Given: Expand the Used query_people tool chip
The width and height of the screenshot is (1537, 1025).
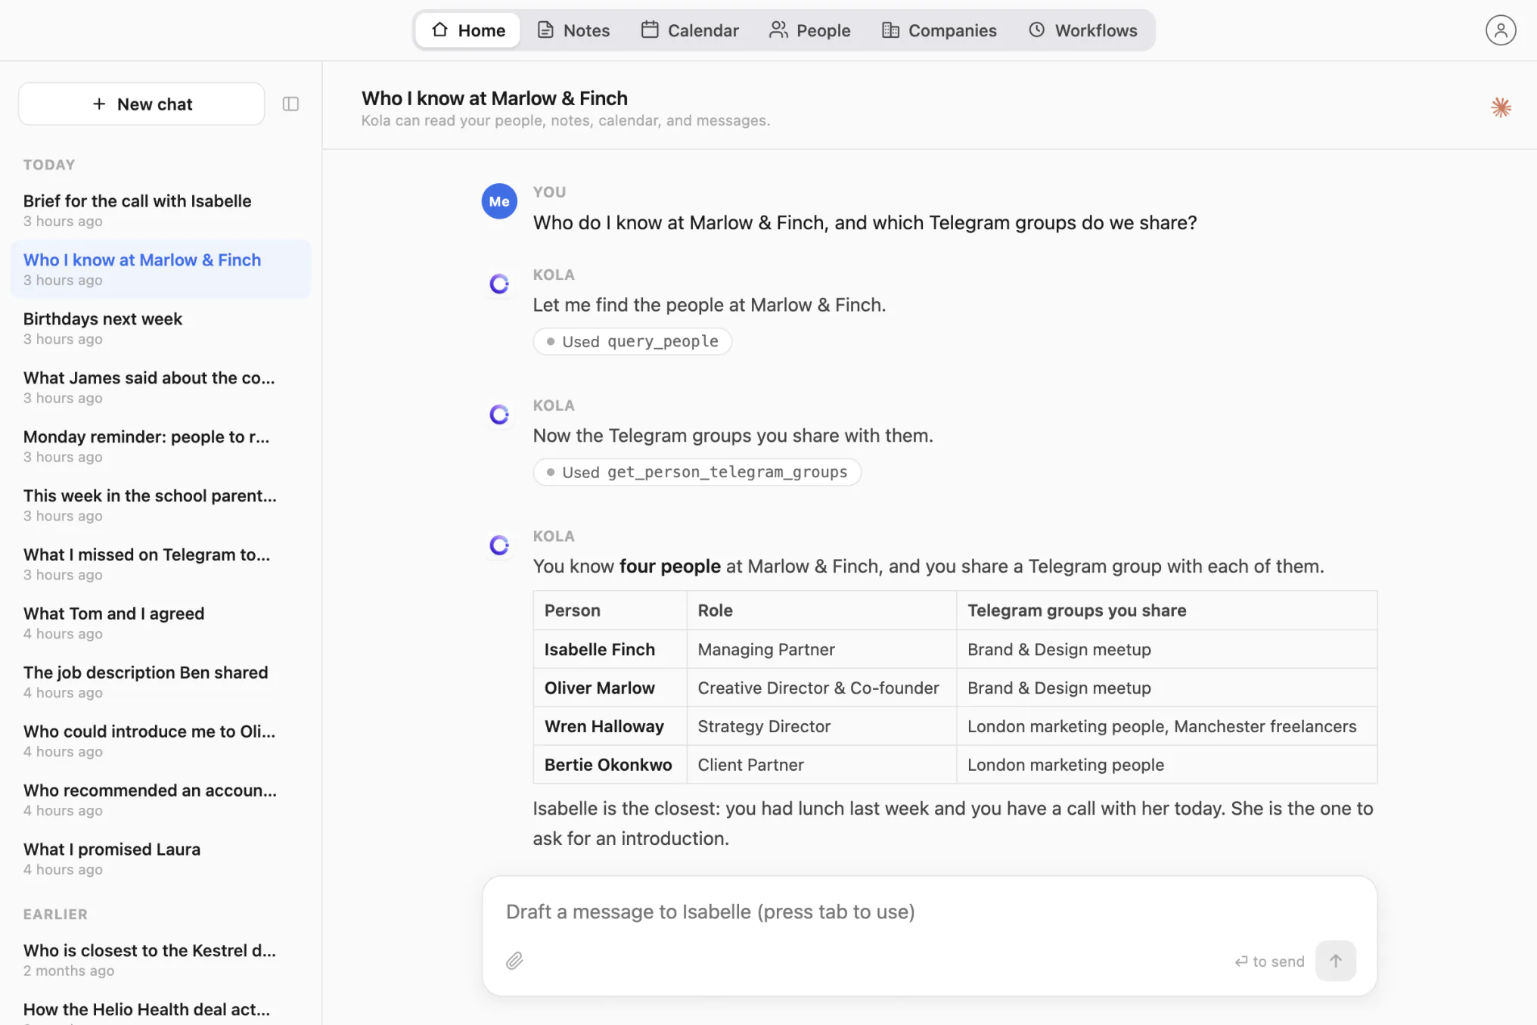Looking at the screenshot, I should click(632, 341).
